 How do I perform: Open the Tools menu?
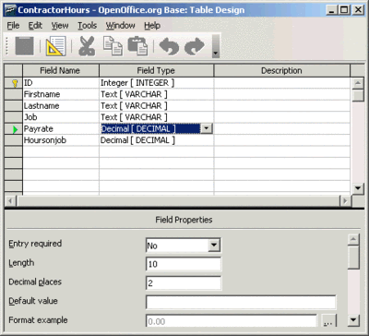(87, 26)
